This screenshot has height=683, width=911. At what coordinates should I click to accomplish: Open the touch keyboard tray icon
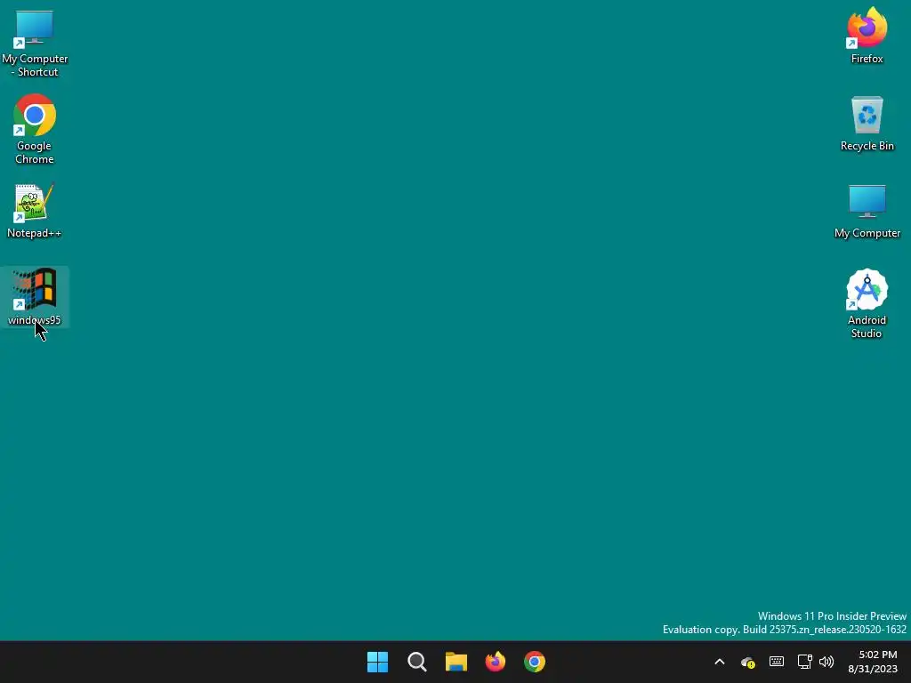pos(776,662)
